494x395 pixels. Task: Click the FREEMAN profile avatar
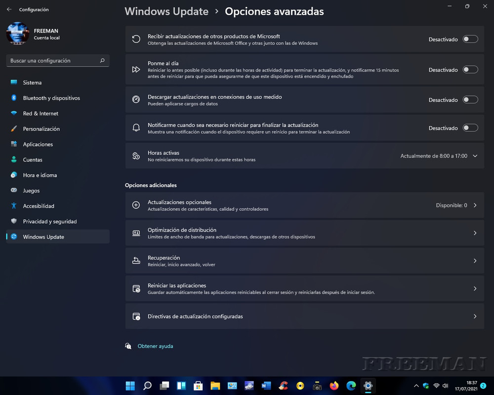(x=18, y=34)
